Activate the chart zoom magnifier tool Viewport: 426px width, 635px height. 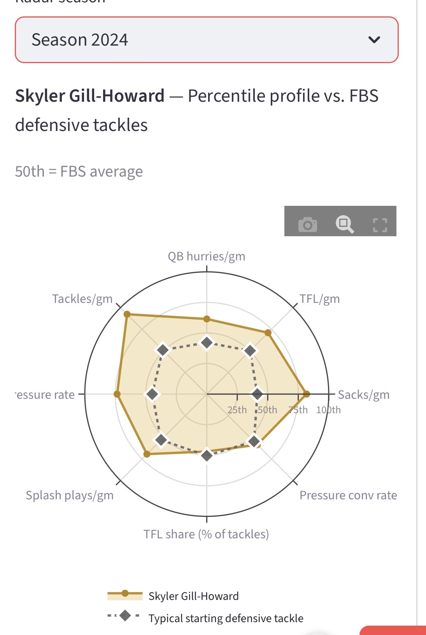(x=344, y=224)
